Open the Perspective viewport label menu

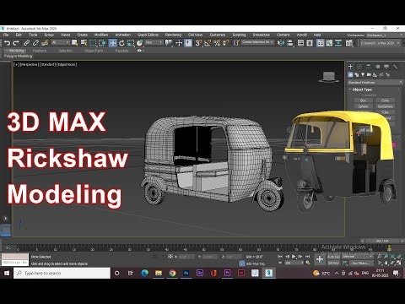30,64
